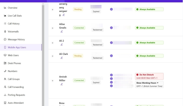Click Amirah Miller's Do Not Disturb status
The image size is (183, 106).
149,76
